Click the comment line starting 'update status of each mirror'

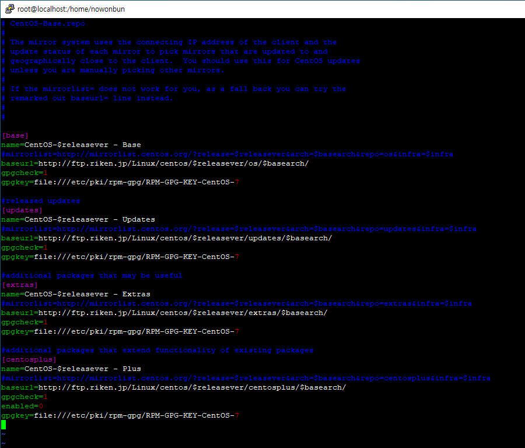pos(164,51)
